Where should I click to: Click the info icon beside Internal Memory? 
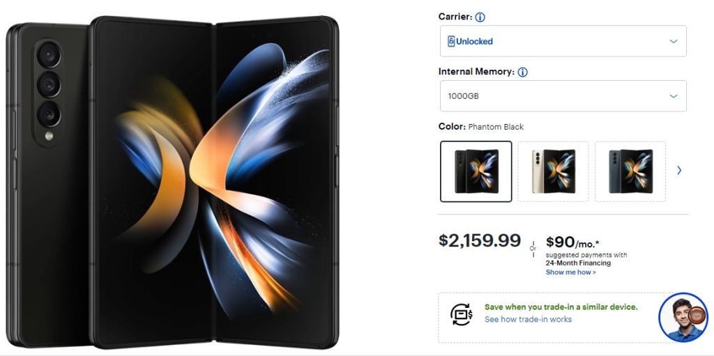tap(523, 72)
